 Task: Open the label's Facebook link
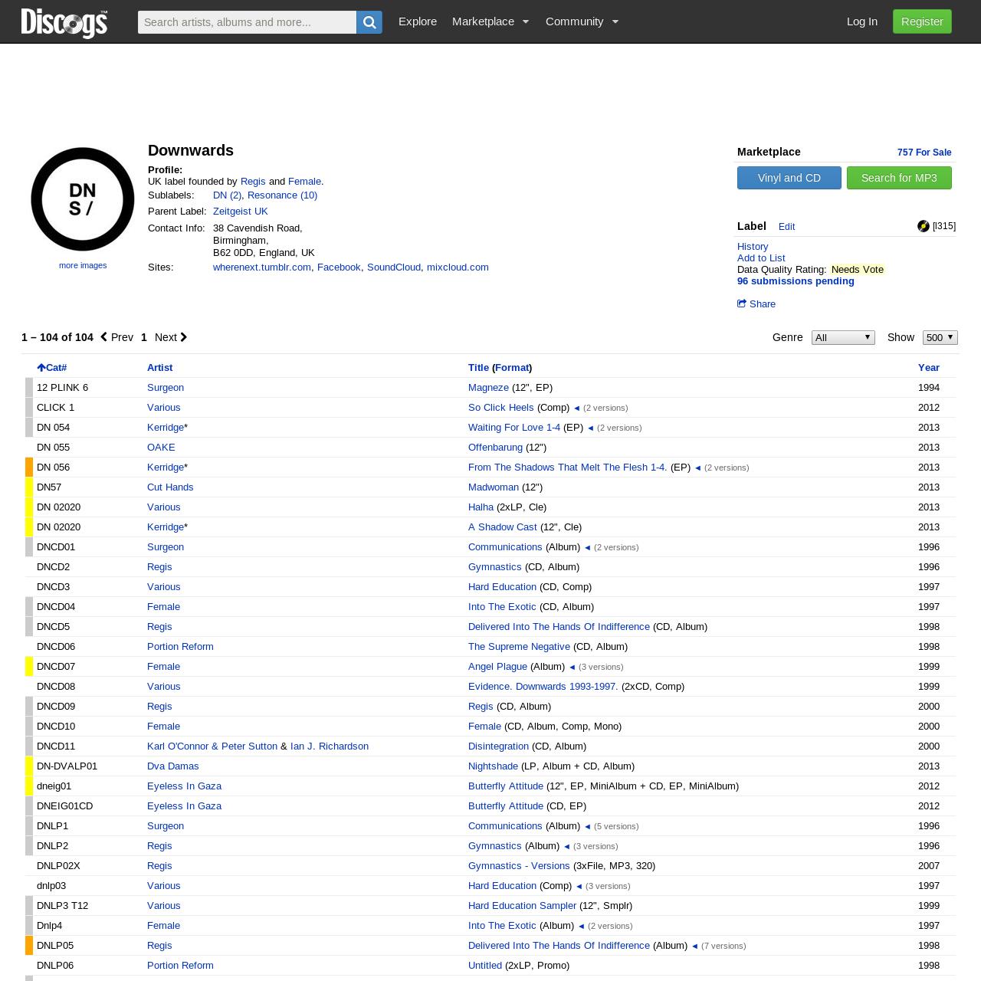pyautogui.click(x=339, y=267)
